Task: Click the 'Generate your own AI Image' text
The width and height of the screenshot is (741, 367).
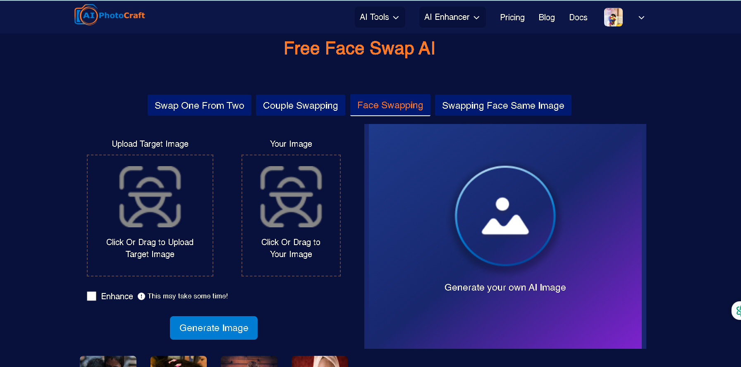Action: (505, 287)
